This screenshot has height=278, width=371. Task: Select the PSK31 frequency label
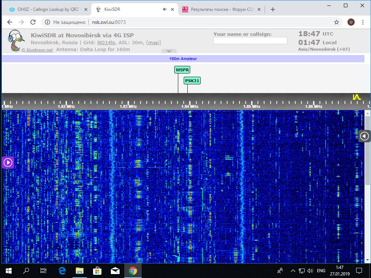(x=192, y=81)
